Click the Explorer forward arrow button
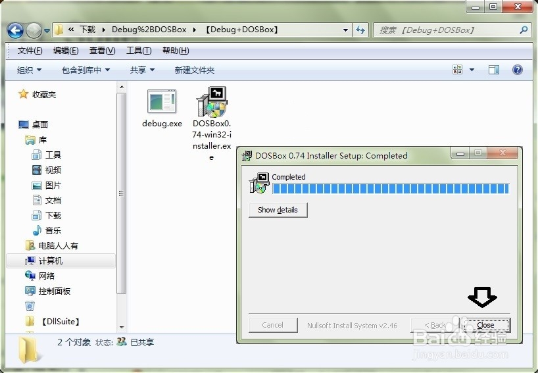 tap(34, 30)
